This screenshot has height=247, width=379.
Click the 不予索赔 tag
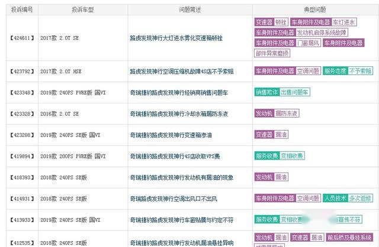tap(360, 71)
